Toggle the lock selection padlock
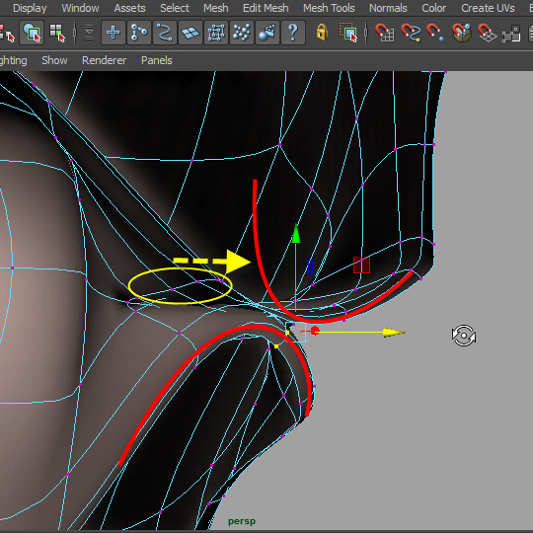The width and height of the screenshot is (533, 533). (x=322, y=33)
